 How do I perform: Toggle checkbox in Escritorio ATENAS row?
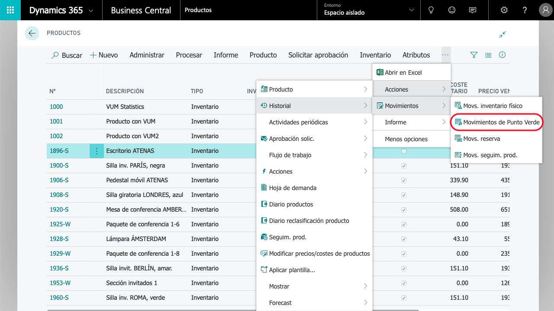(404, 151)
